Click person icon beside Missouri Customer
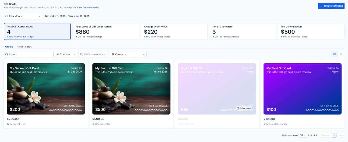The image size is (348, 142). point(265,124)
